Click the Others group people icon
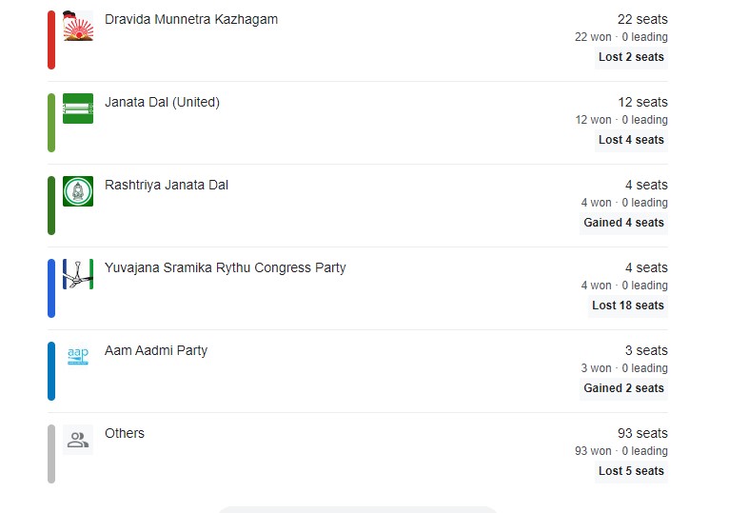The width and height of the screenshot is (729, 513). [78, 440]
